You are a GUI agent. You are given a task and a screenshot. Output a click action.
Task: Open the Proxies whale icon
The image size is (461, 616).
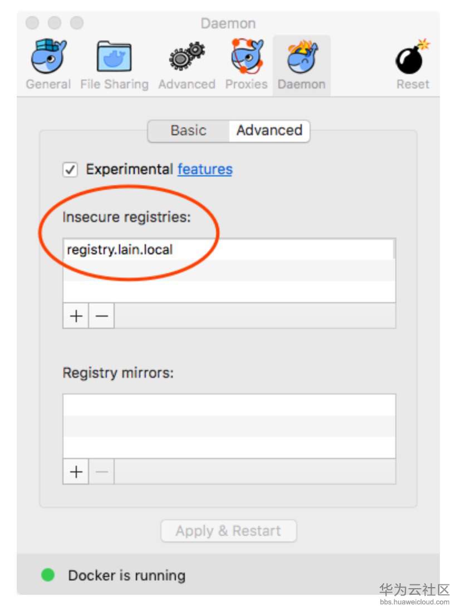(246, 57)
